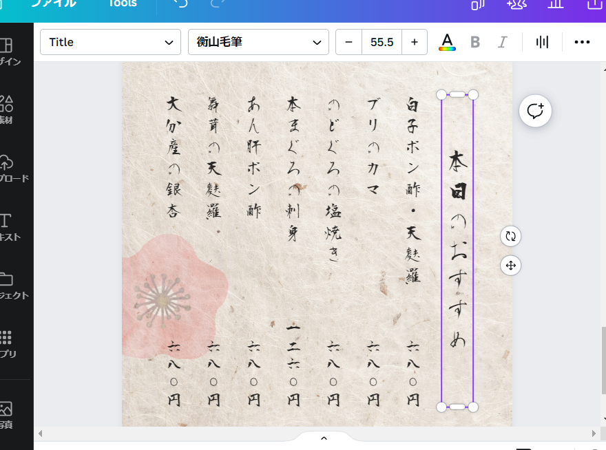Open the Projects panel in sidebar

[x=14, y=286]
